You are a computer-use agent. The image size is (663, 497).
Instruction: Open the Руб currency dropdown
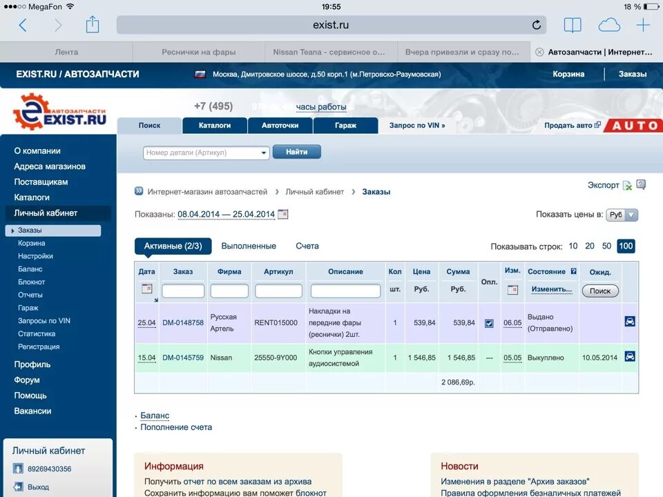coord(622,215)
